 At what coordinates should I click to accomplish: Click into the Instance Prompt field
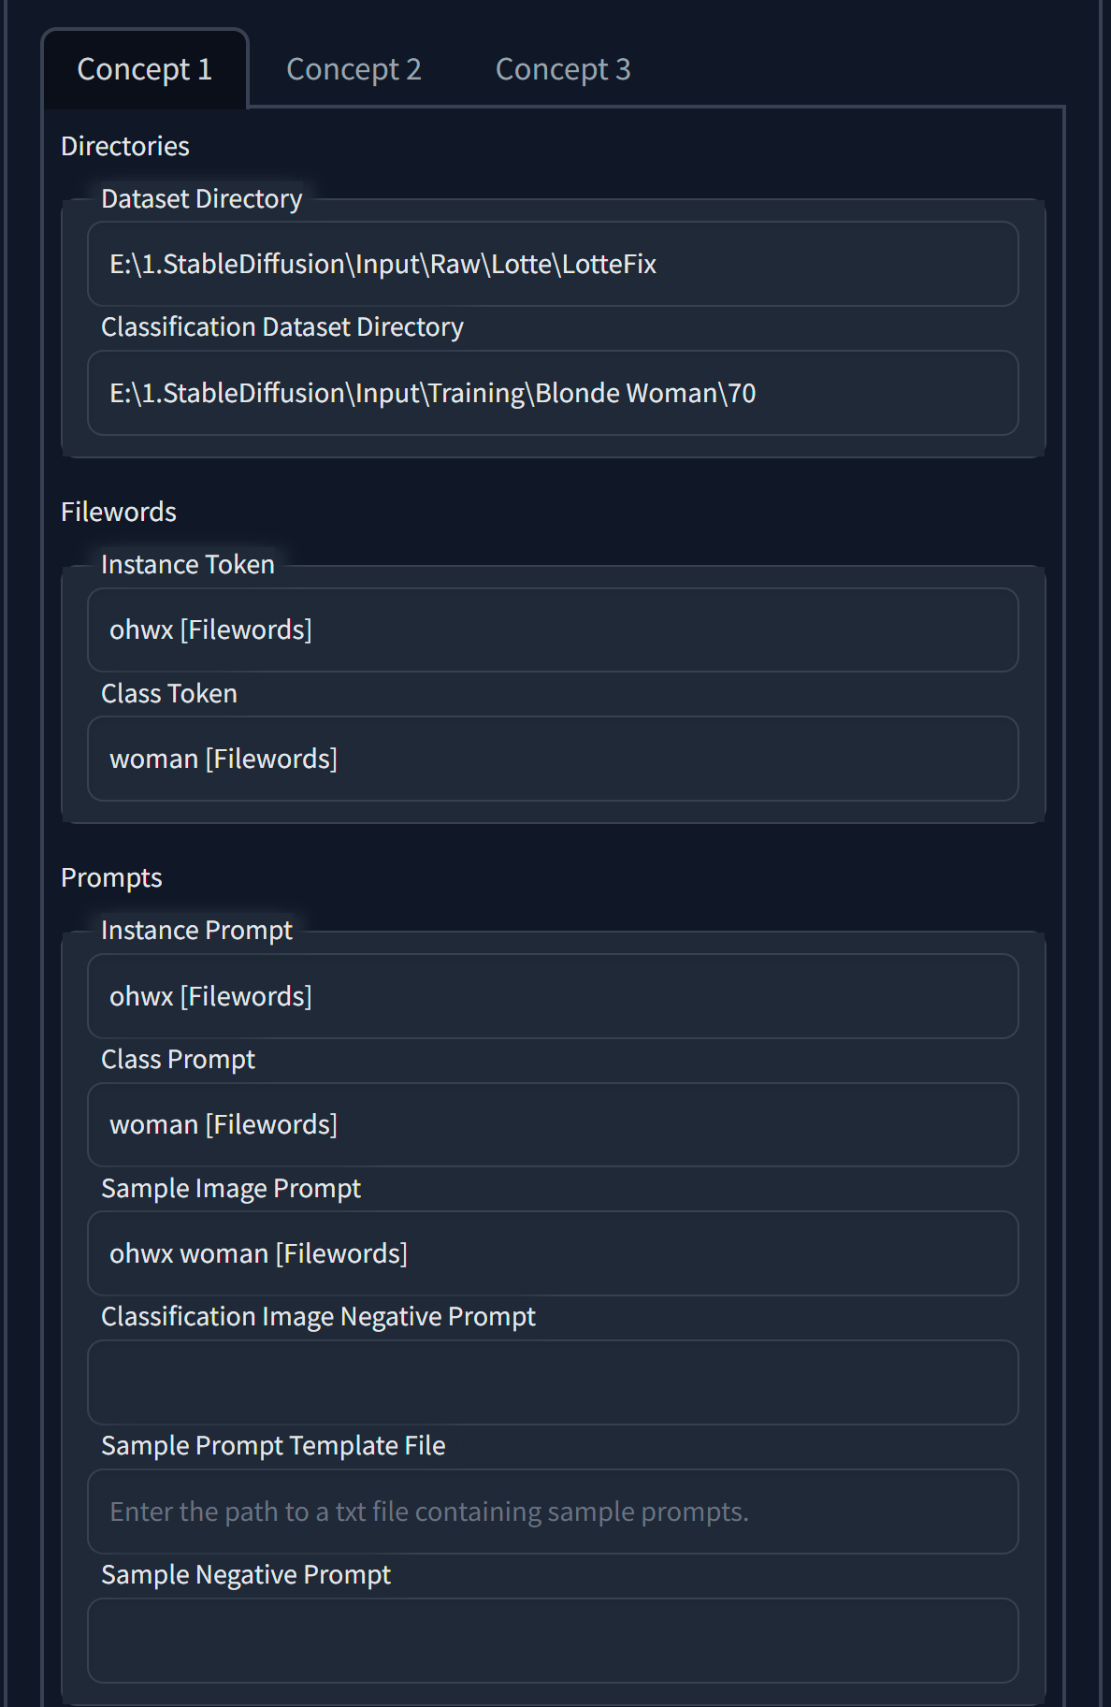(x=553, y=996)
